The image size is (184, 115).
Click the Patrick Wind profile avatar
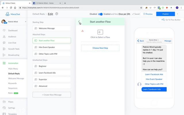tap(3, 22)
